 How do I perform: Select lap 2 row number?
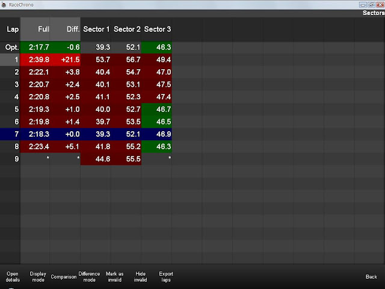tap(10, 72)
